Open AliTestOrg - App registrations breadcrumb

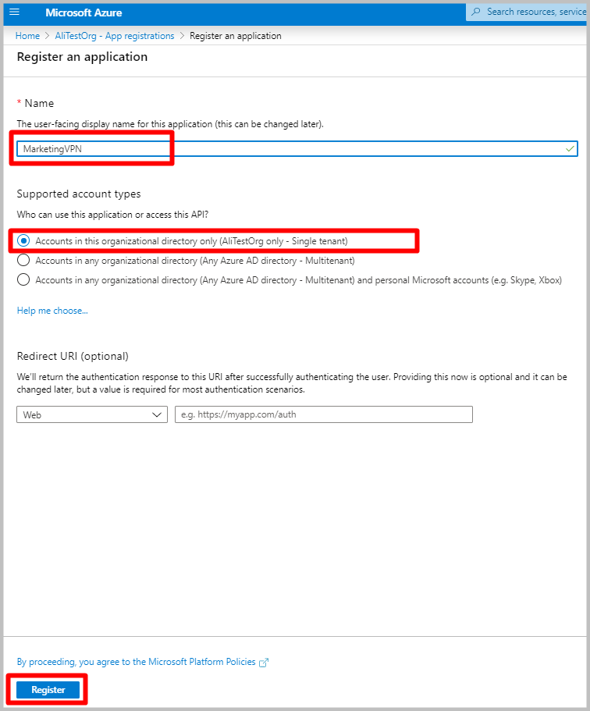click(114, 36)
